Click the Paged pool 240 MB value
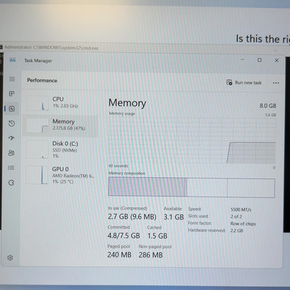Screen dimensions: 290x290 [x=119, y=255]
